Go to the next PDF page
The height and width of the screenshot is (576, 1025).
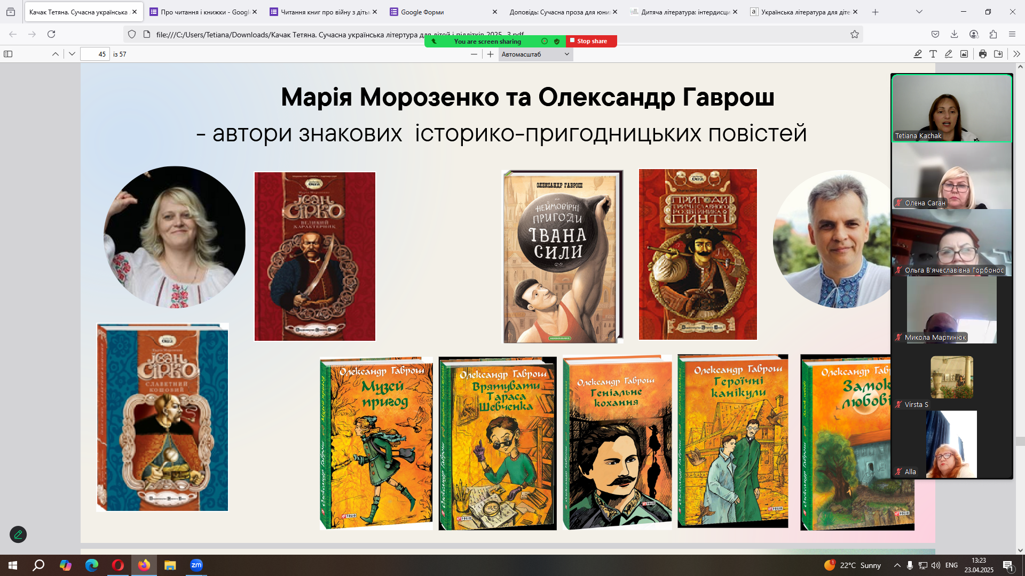[x=72, y=54]
